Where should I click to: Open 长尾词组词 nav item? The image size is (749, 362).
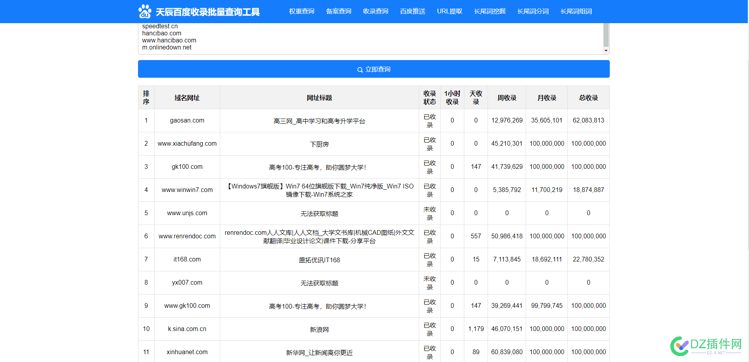[576, 11]
